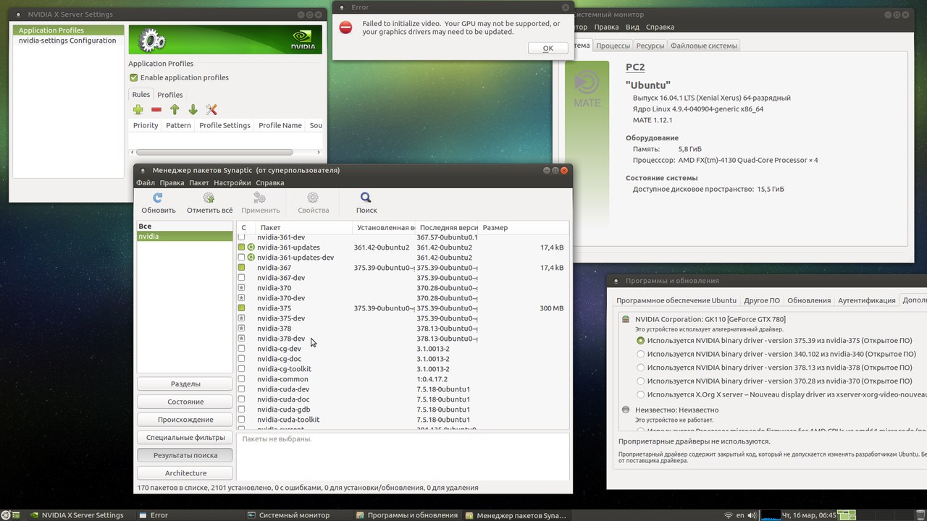Click horizontal scrollbar in NVIDIA rules table
The image size is (927, 521).
tap(214, 152)
